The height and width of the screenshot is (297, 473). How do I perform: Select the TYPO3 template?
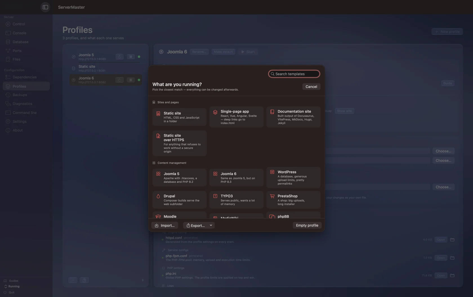click(x=236, y=200)
